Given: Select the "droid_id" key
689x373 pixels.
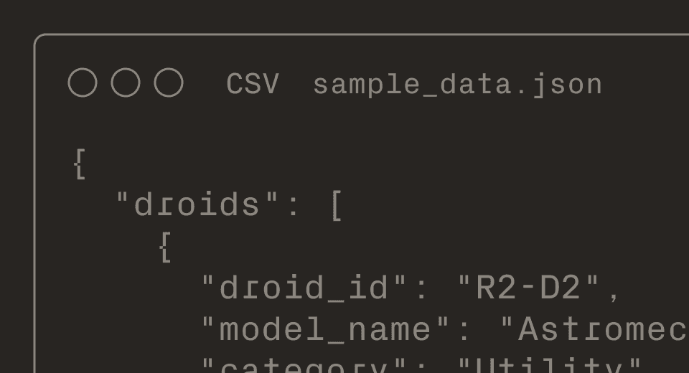Looking at the screenshot, I should pyautogui.click(x=304, y=288).
